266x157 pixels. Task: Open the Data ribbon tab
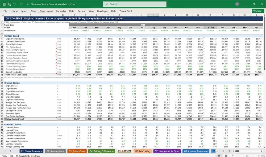tap(72, 11)
